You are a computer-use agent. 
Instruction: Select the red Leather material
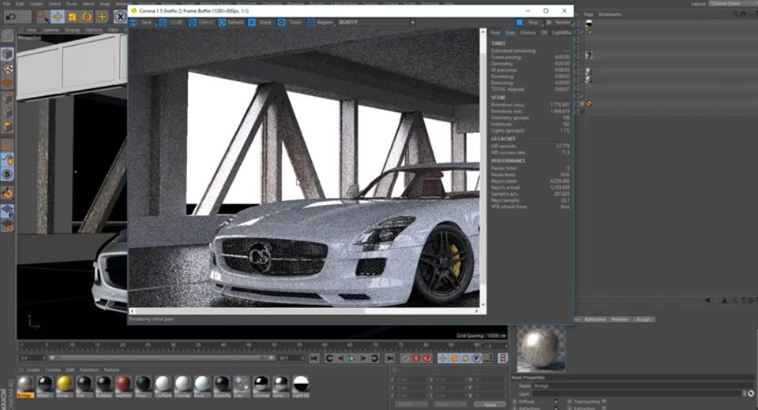[123, 386]
